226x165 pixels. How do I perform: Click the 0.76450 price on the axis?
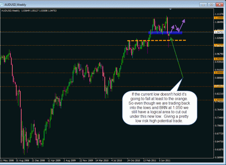tap(219, 110)
